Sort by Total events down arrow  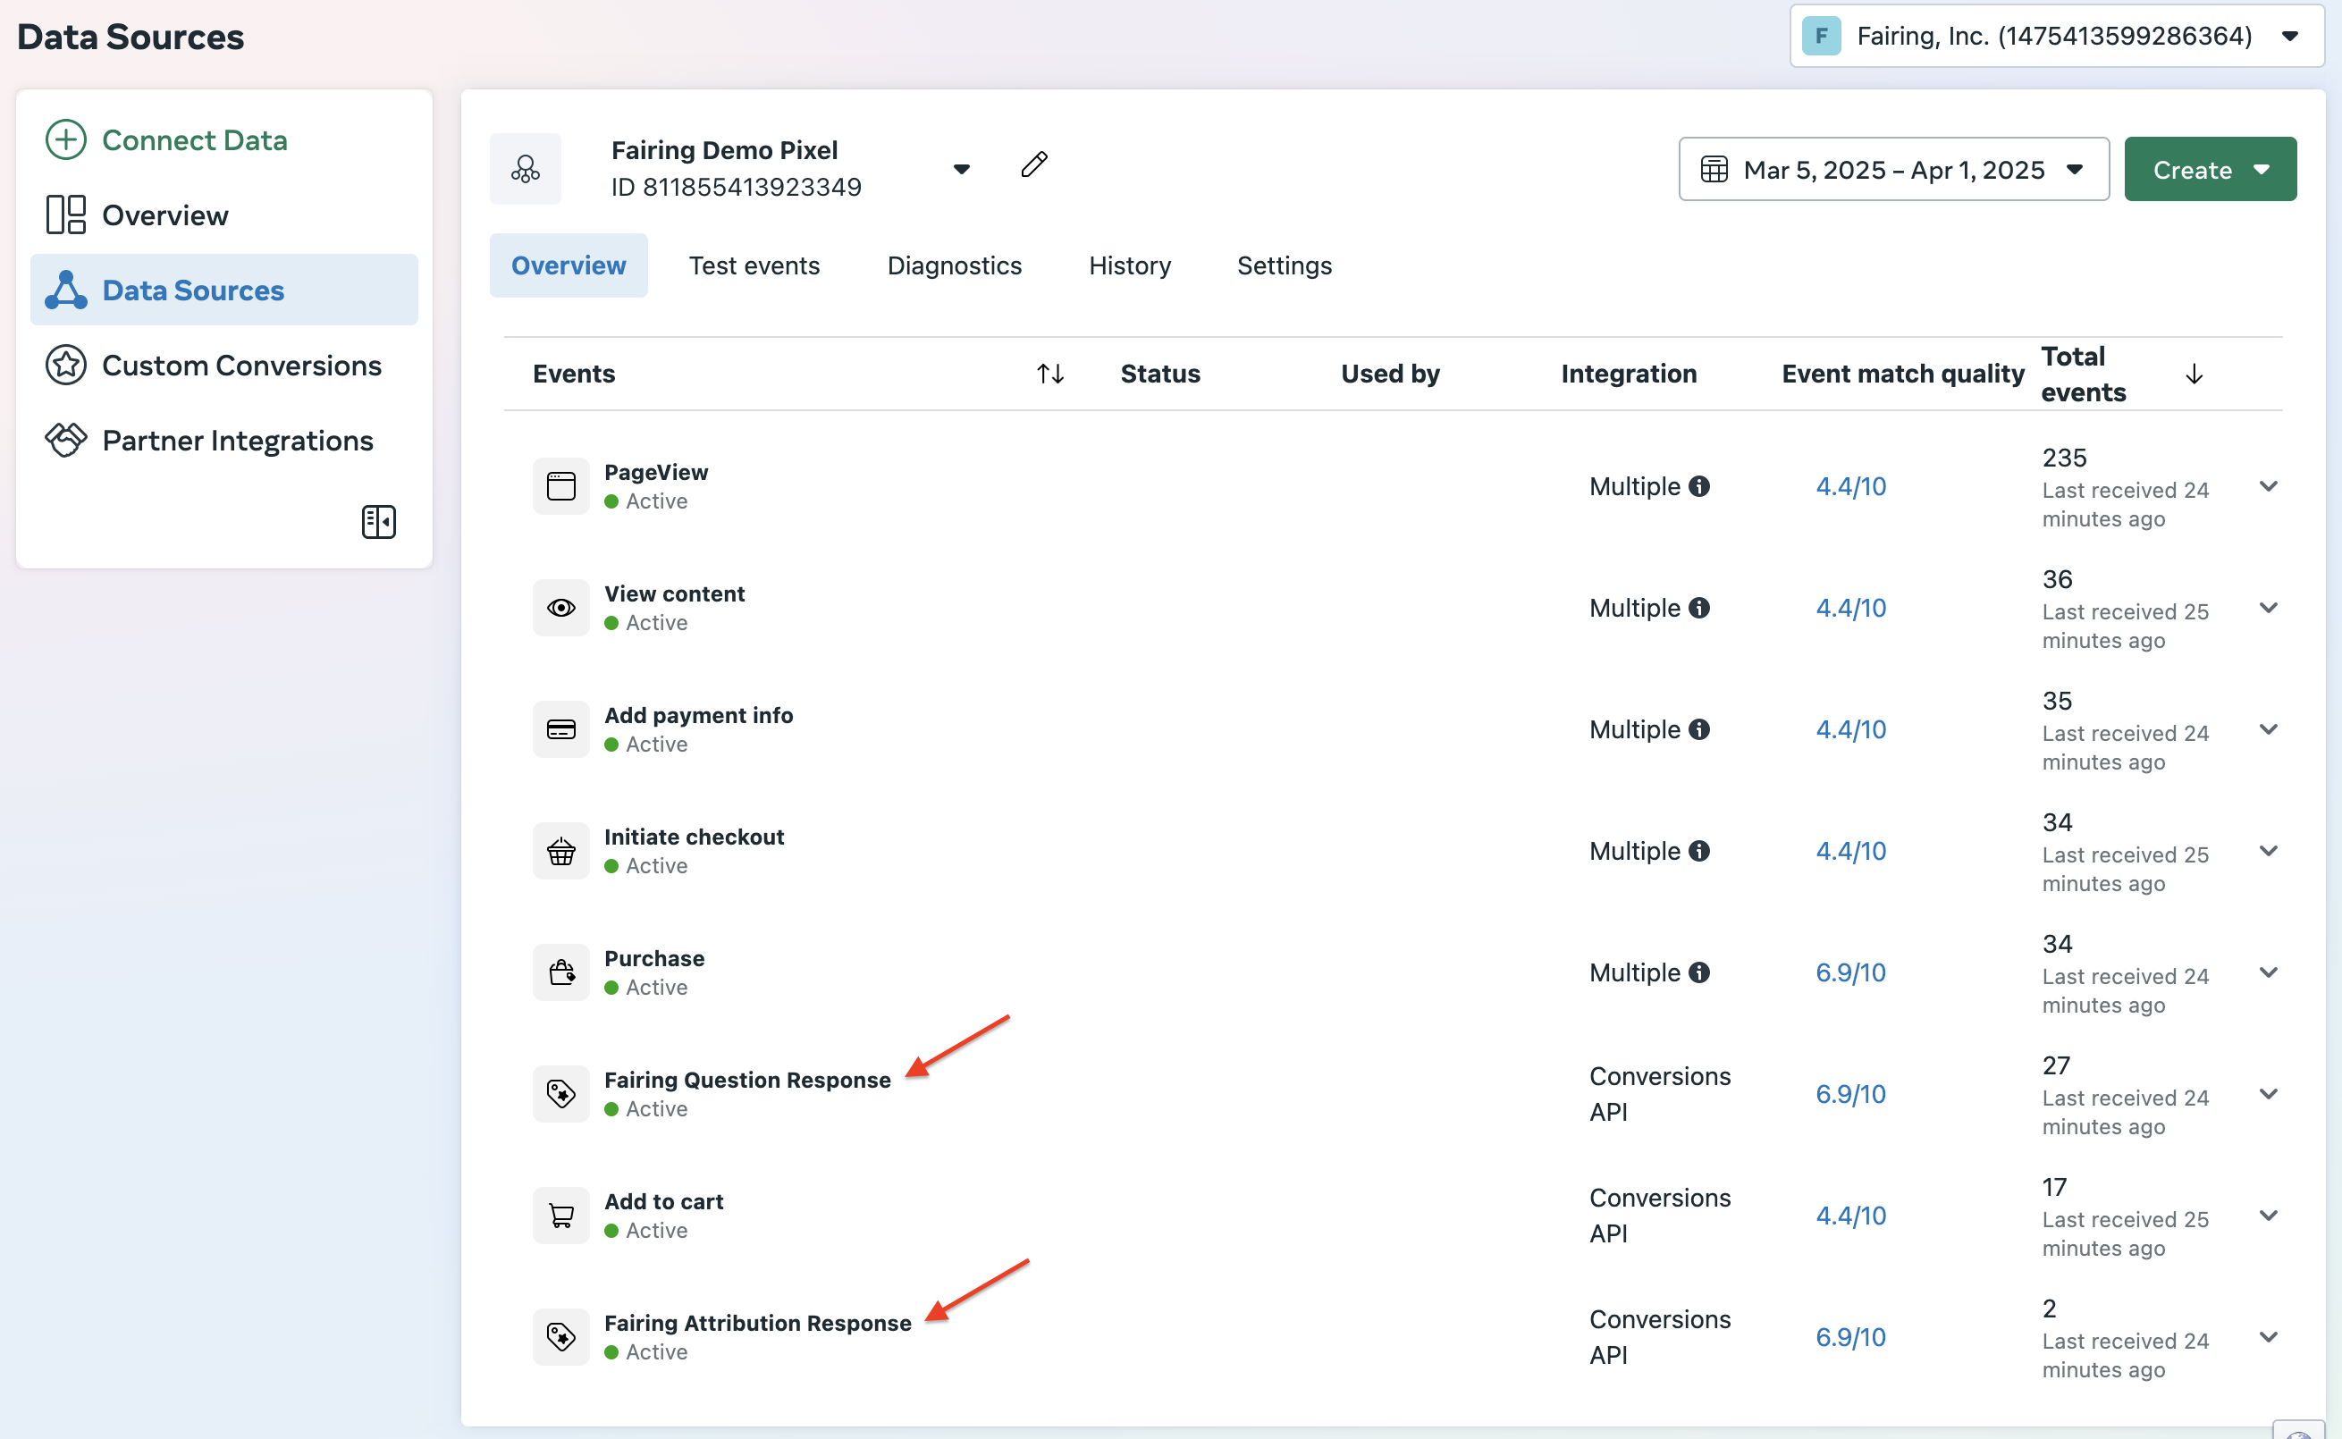pyautogui.click(x=2194, y=374)
